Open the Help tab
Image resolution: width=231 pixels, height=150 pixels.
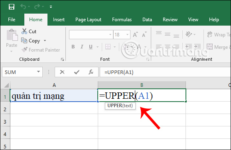[214, 20]
